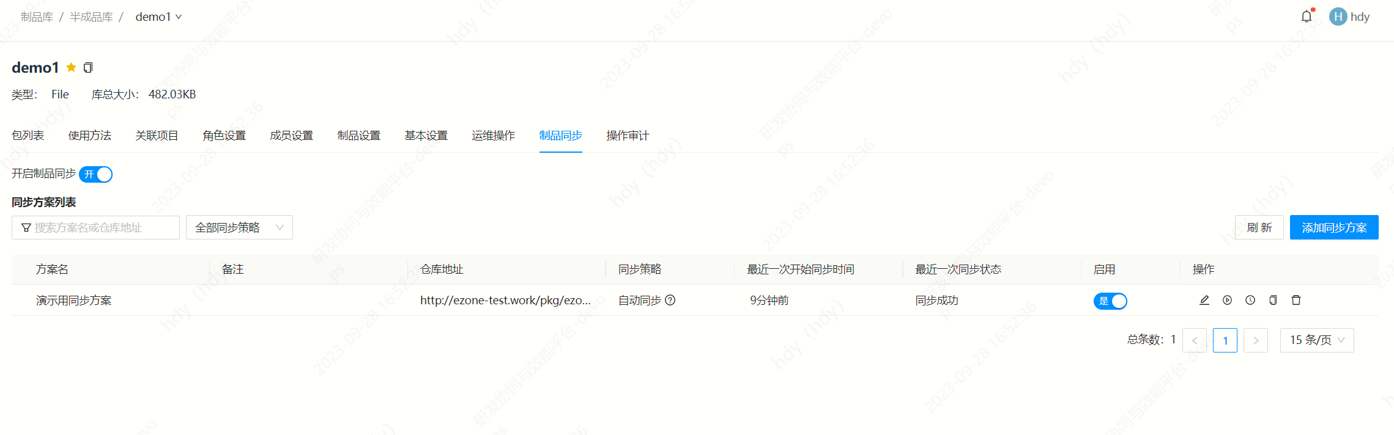Click the 9分钟前 sync time cell
Viewport: 1394px width, 435px height.
point(769,301)
